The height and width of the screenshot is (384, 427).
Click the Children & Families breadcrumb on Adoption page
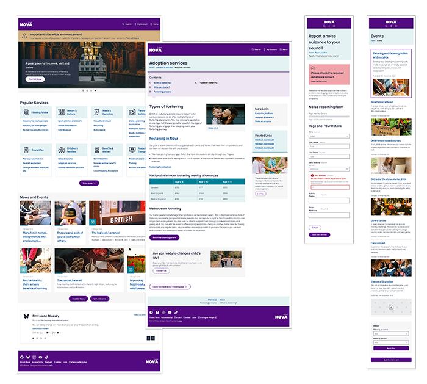165,68
